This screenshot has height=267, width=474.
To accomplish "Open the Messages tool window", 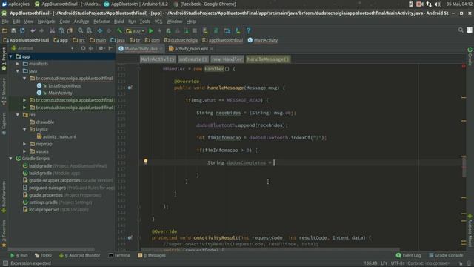I will click(x=152, y=255).
